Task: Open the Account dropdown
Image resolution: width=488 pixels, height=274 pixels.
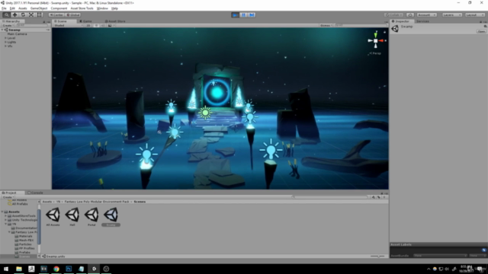Action: (x=427, y=14)
